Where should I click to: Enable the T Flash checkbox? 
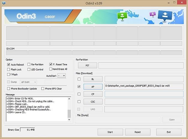(x=8, y=75)
